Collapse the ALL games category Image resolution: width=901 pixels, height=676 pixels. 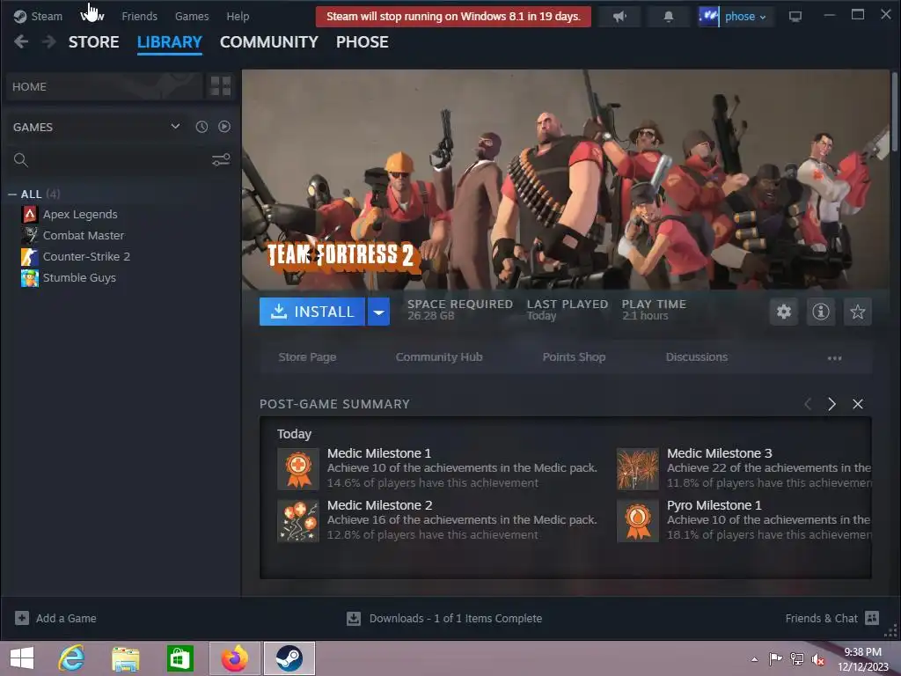(12, 195)
